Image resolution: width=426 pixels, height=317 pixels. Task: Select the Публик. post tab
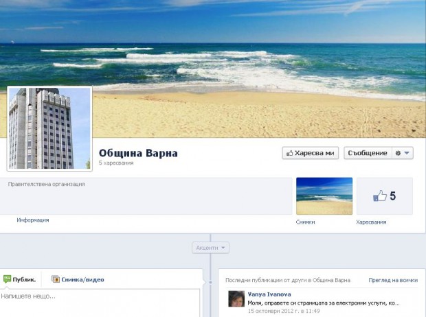(x=19, y=279)
